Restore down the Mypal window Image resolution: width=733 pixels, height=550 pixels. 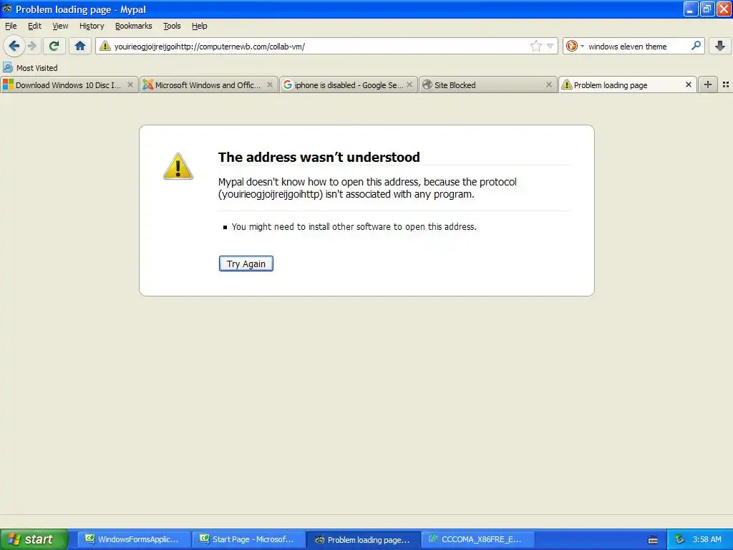click(x=707, y=9)
